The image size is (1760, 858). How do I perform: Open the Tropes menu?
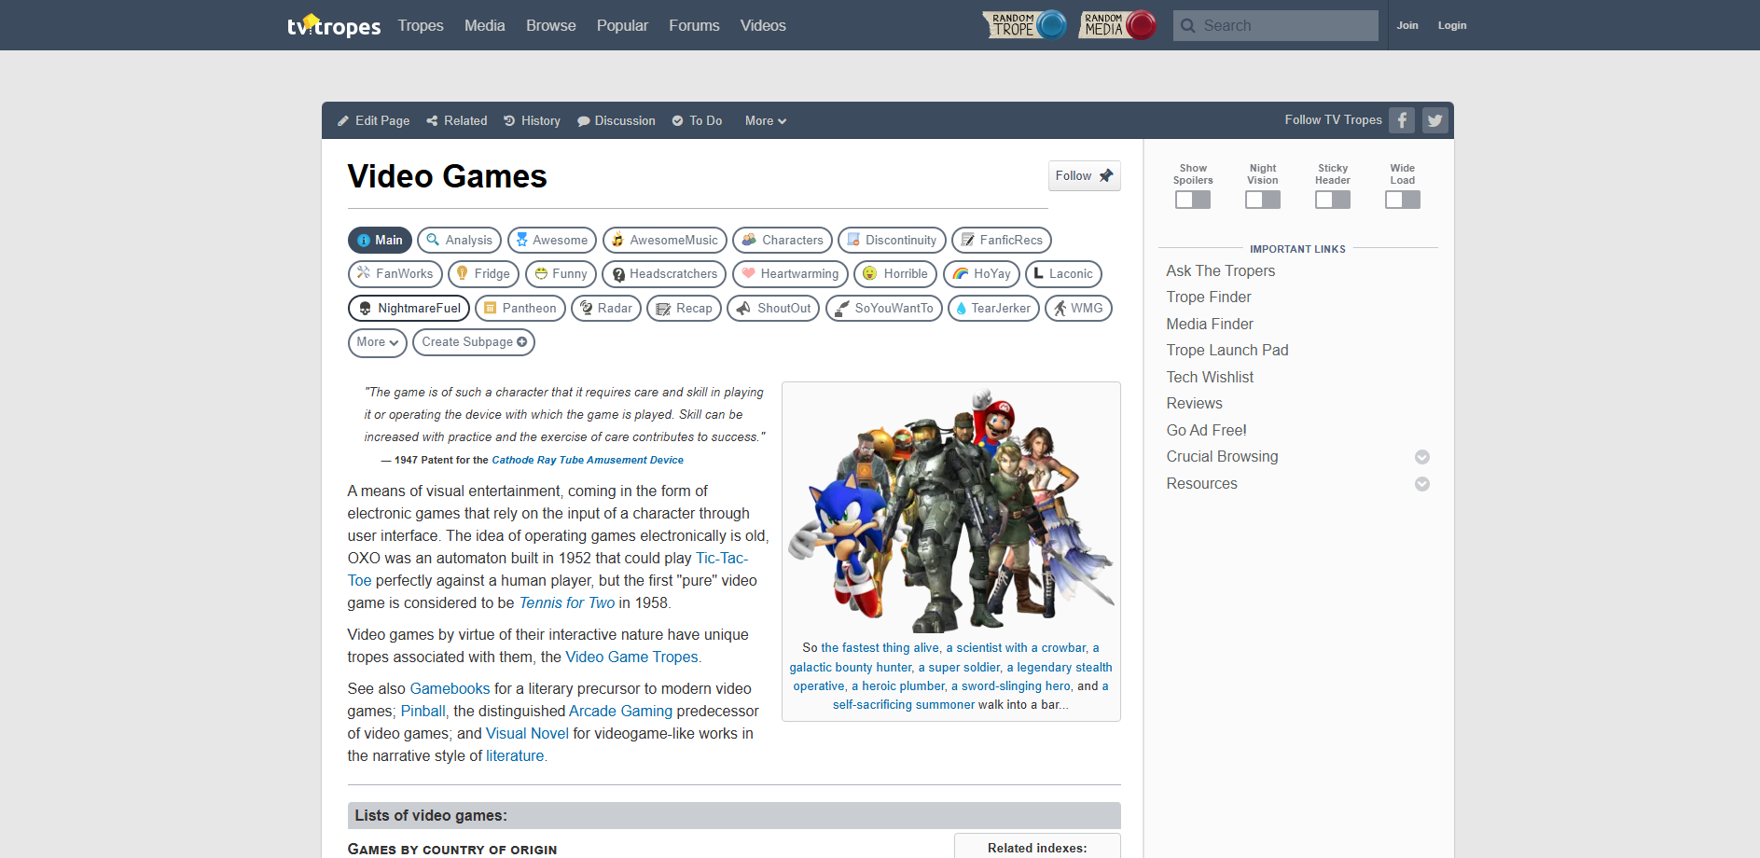421,25
